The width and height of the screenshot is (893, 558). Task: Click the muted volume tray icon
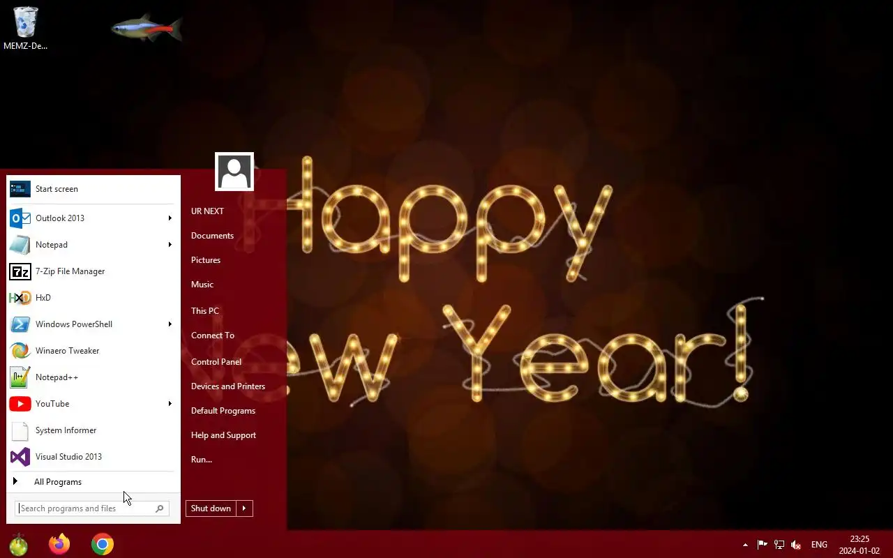point(796,545)
